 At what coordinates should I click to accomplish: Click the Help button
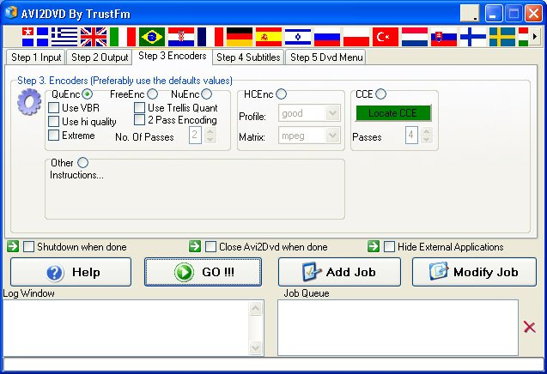(70, 272)
